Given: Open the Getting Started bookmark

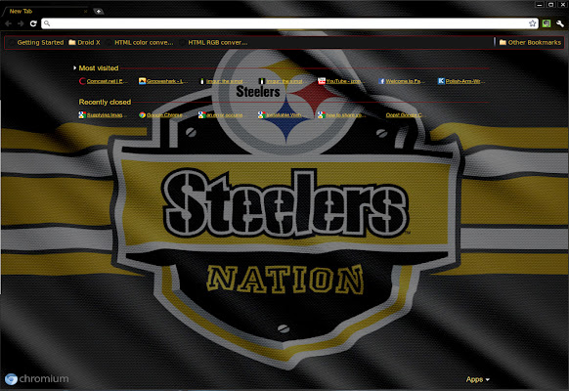Looking at the screenshot, I should [x=40, y=42].
